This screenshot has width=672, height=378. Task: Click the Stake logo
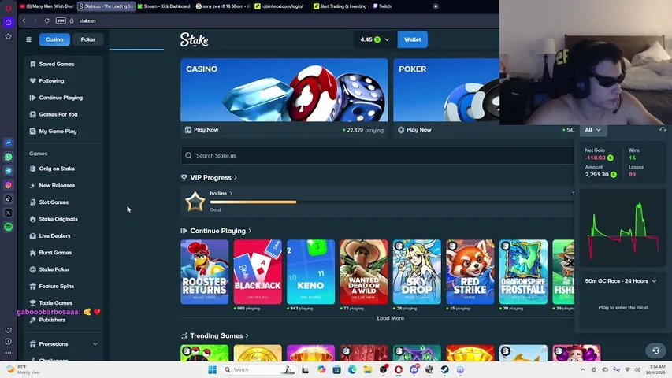(194, 39)
